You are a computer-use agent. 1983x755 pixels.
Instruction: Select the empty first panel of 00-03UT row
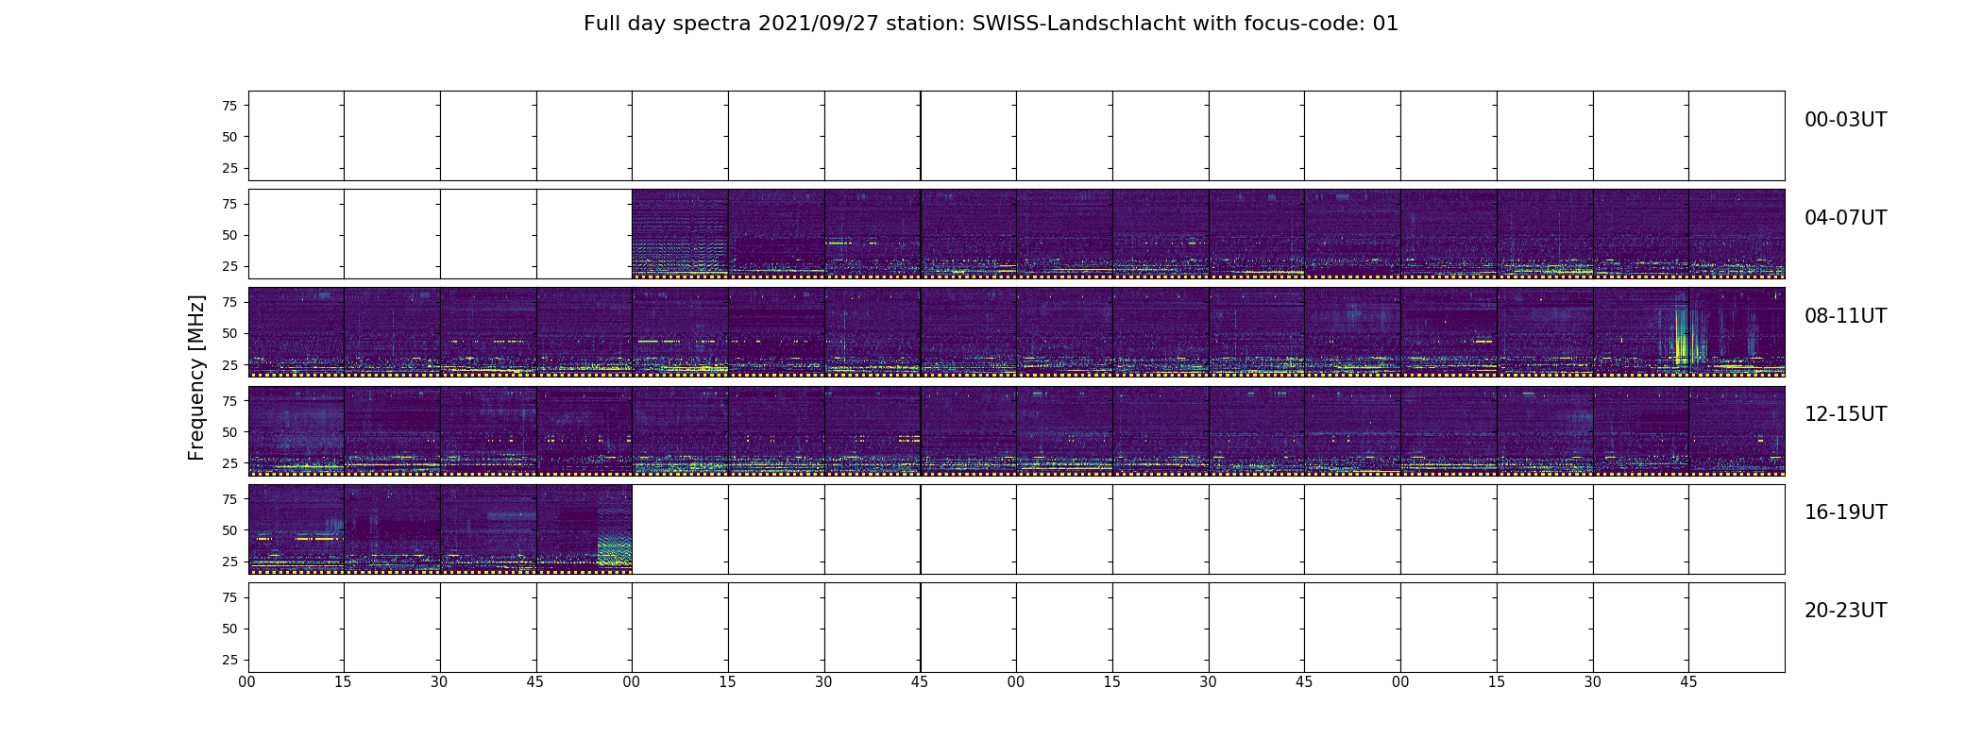[x=296, y=135]
